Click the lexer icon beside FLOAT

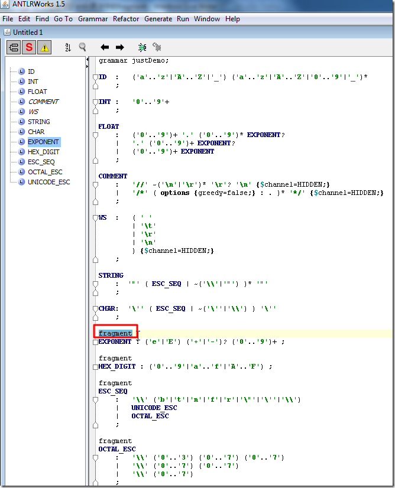click(x=21, y=92)
